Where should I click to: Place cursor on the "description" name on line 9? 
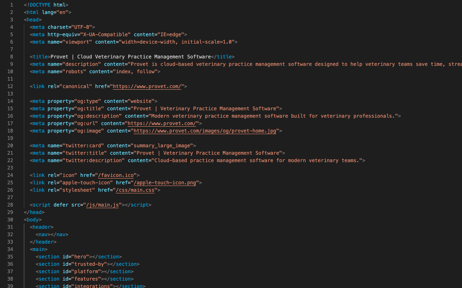82,64
